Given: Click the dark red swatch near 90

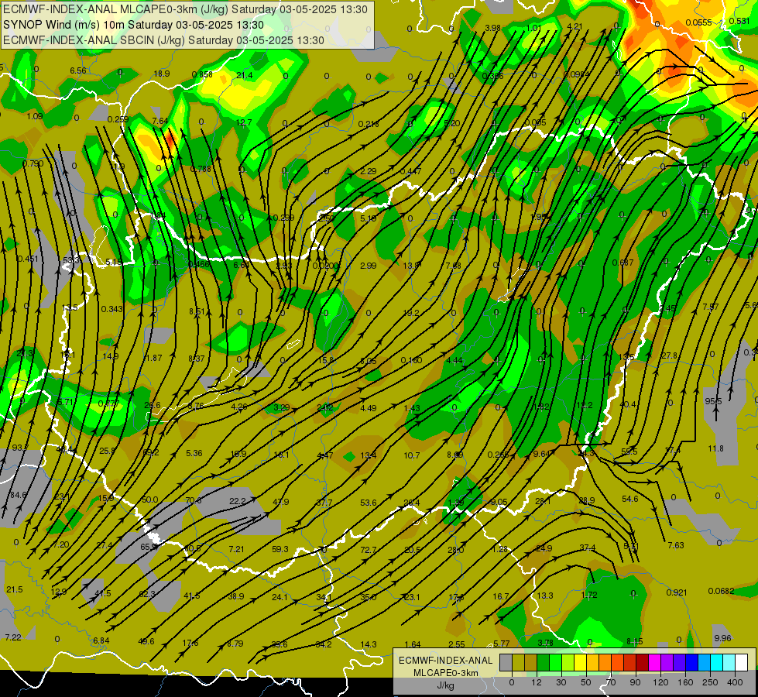Looking at the screenshot, I should pyautogui.click(x=643, y=663).
